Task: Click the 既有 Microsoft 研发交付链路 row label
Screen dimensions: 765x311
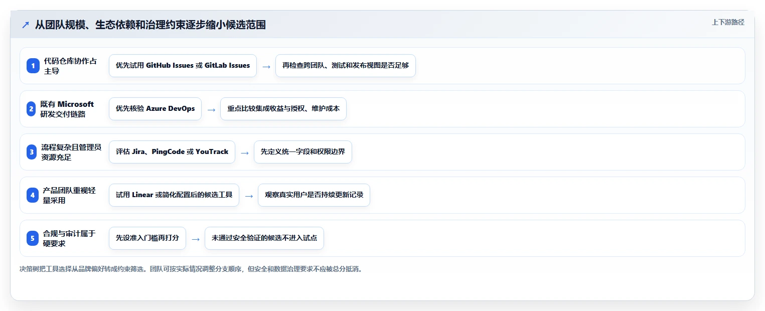Action: tap(67, 109)
